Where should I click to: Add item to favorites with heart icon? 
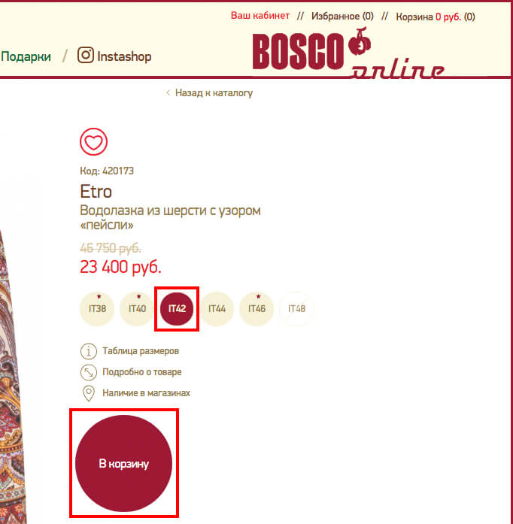[x=93, y=141]
